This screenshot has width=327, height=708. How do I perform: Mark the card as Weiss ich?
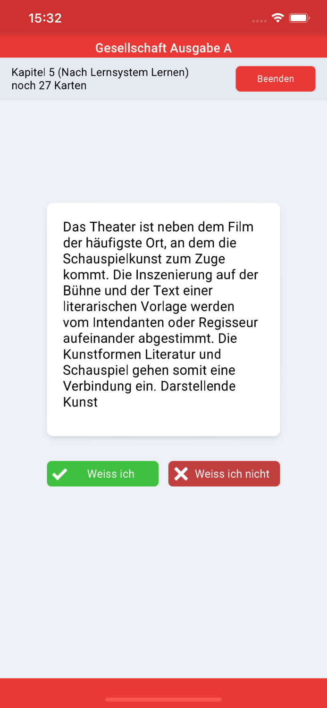pos(102,473)
